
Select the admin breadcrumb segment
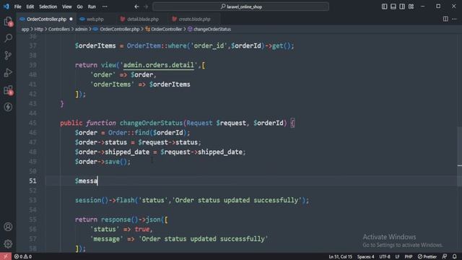[81, 29]
